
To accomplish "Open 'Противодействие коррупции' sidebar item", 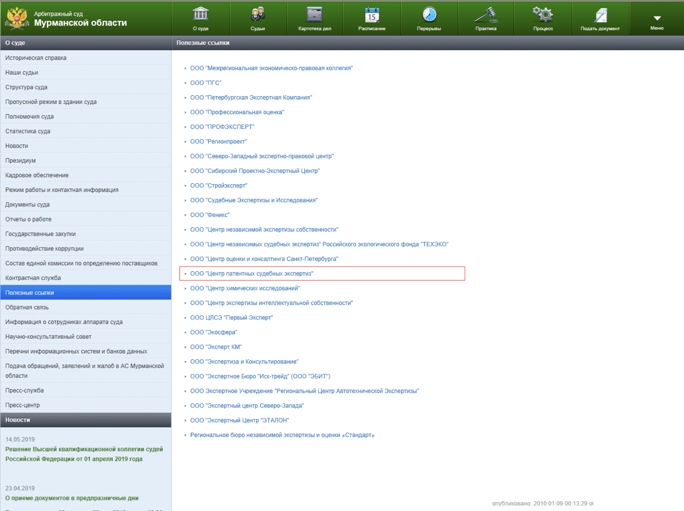I will click(x=44, y=249).
